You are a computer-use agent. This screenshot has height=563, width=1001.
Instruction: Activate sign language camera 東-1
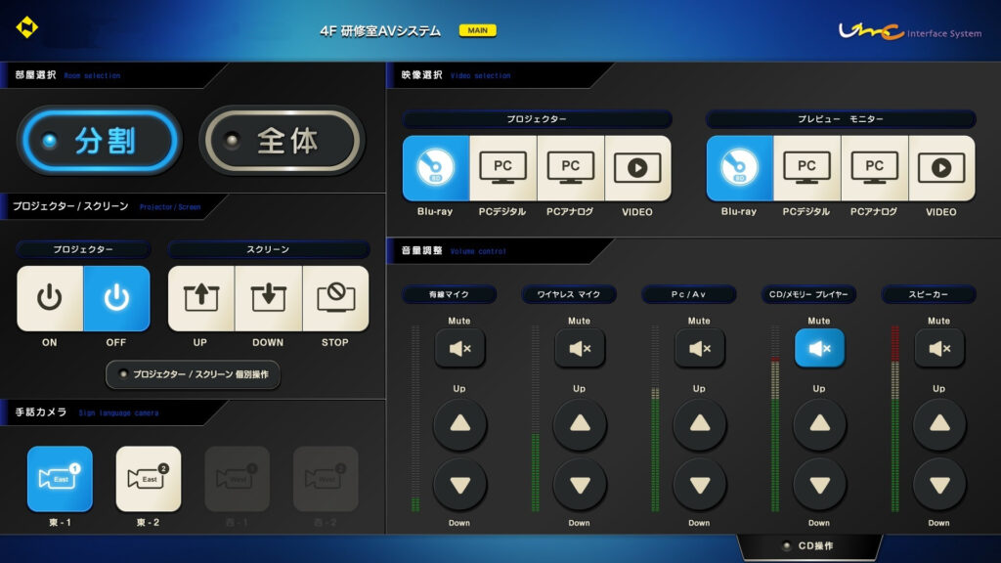click(x=60, y=479)
